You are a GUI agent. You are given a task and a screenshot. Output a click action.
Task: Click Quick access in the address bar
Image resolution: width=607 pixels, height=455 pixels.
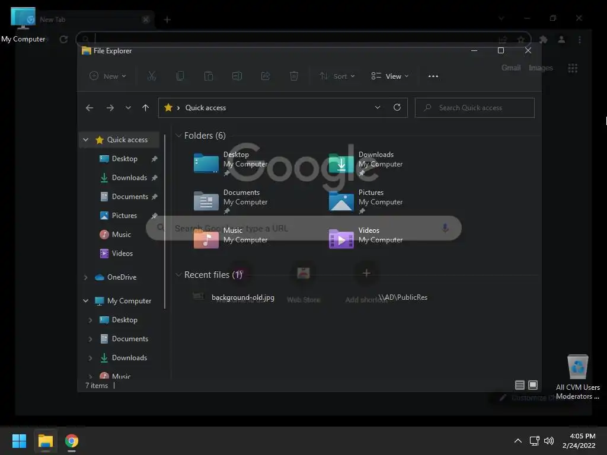[206, 108]
